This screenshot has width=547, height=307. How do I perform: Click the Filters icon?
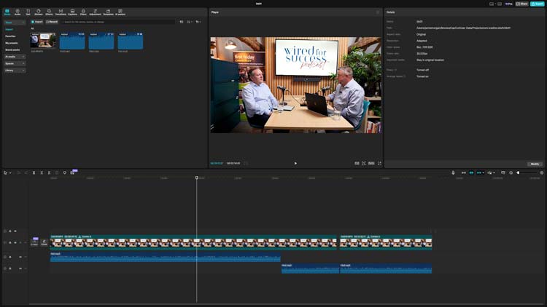(83, 12)
